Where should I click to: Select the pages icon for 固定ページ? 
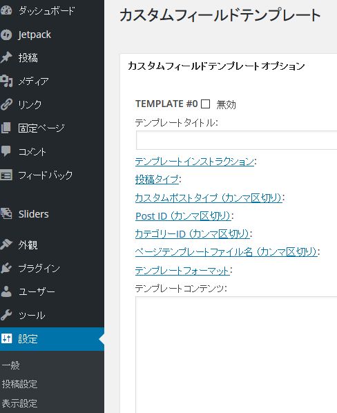[6, 128]
